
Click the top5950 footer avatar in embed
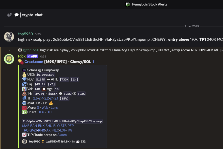25,141
